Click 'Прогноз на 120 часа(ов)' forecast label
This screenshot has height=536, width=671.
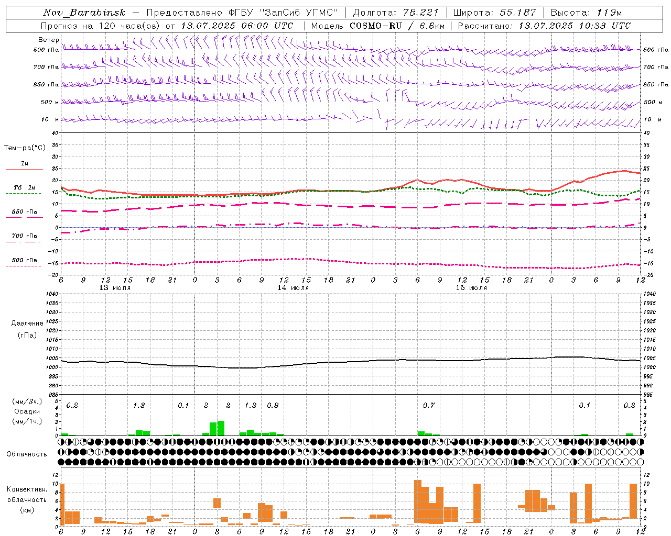tap(101, 26)
